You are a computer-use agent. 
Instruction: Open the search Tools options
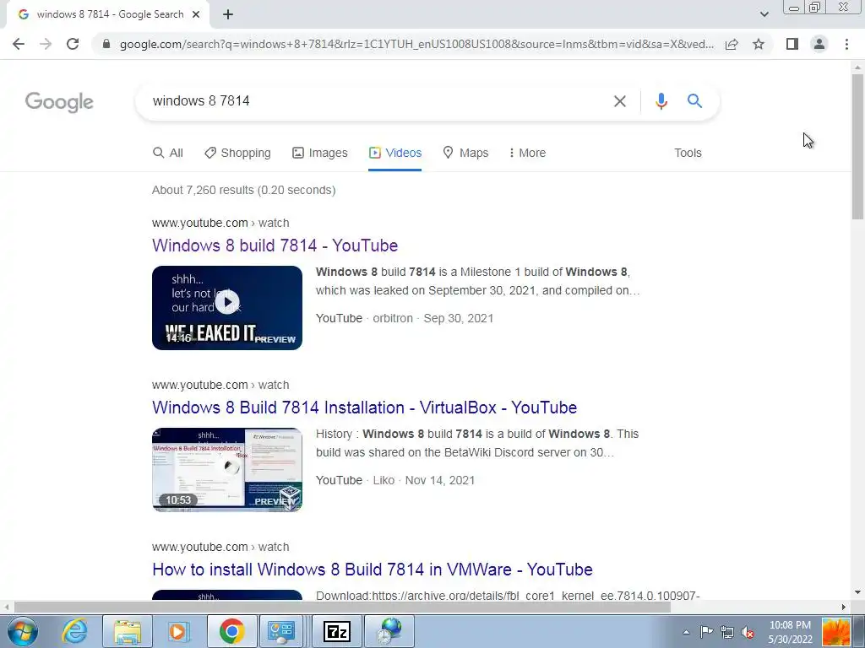click(x=688, y=153)
